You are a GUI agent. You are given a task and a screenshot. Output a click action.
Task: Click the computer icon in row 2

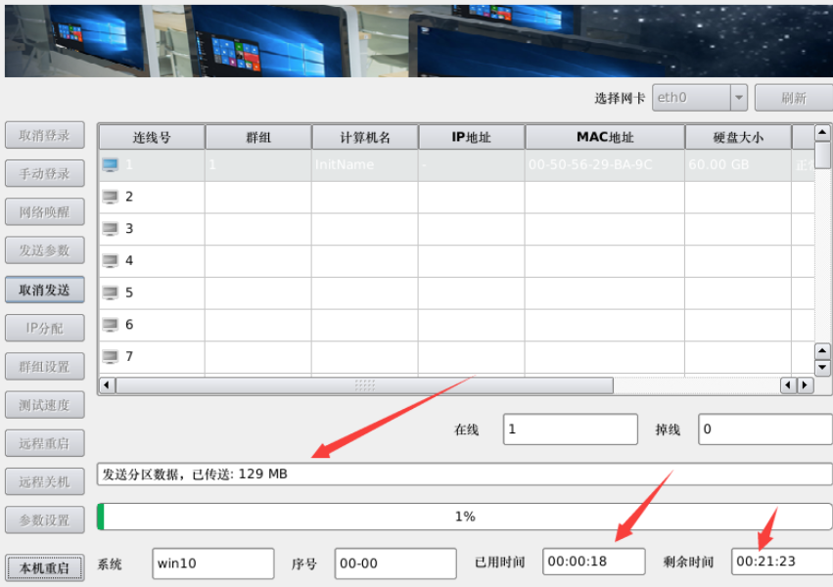click(110, 197)
